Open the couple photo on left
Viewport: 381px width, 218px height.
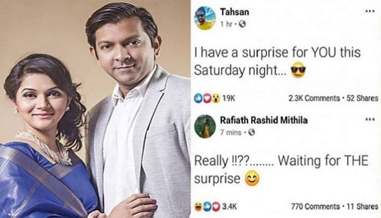pos(95,109)
